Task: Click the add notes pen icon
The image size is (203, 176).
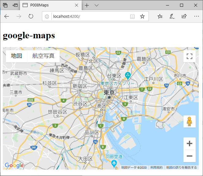Action: [x=172, y=16]
